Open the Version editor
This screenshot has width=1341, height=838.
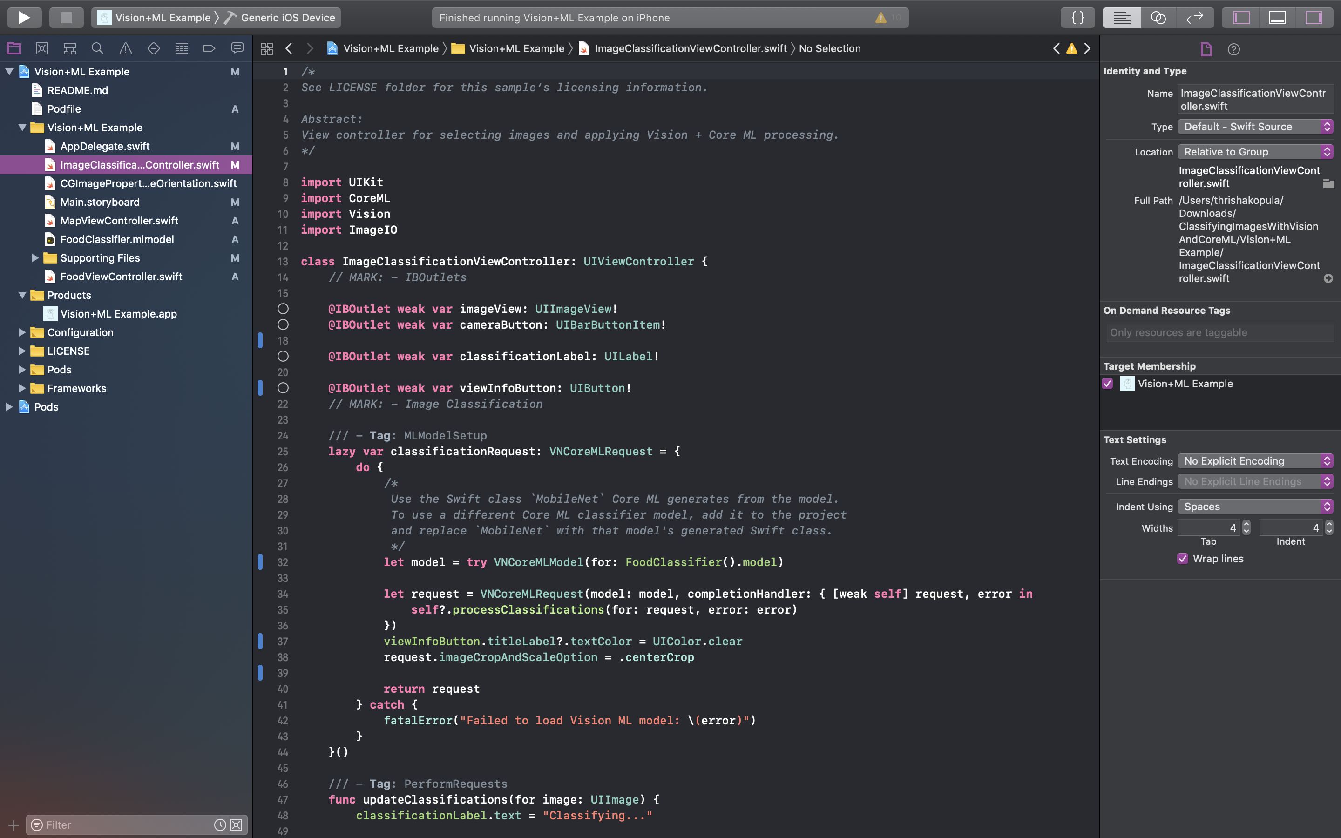[1194, 18]
